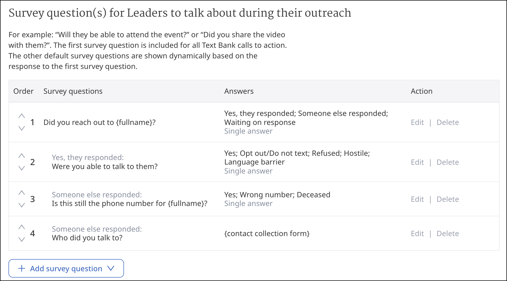Open the Add survey question button
Screen dimensions: 507x281
66,268
